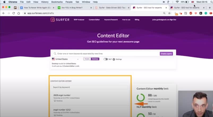
Task: Click the Sign Out link
Action: 173,20
